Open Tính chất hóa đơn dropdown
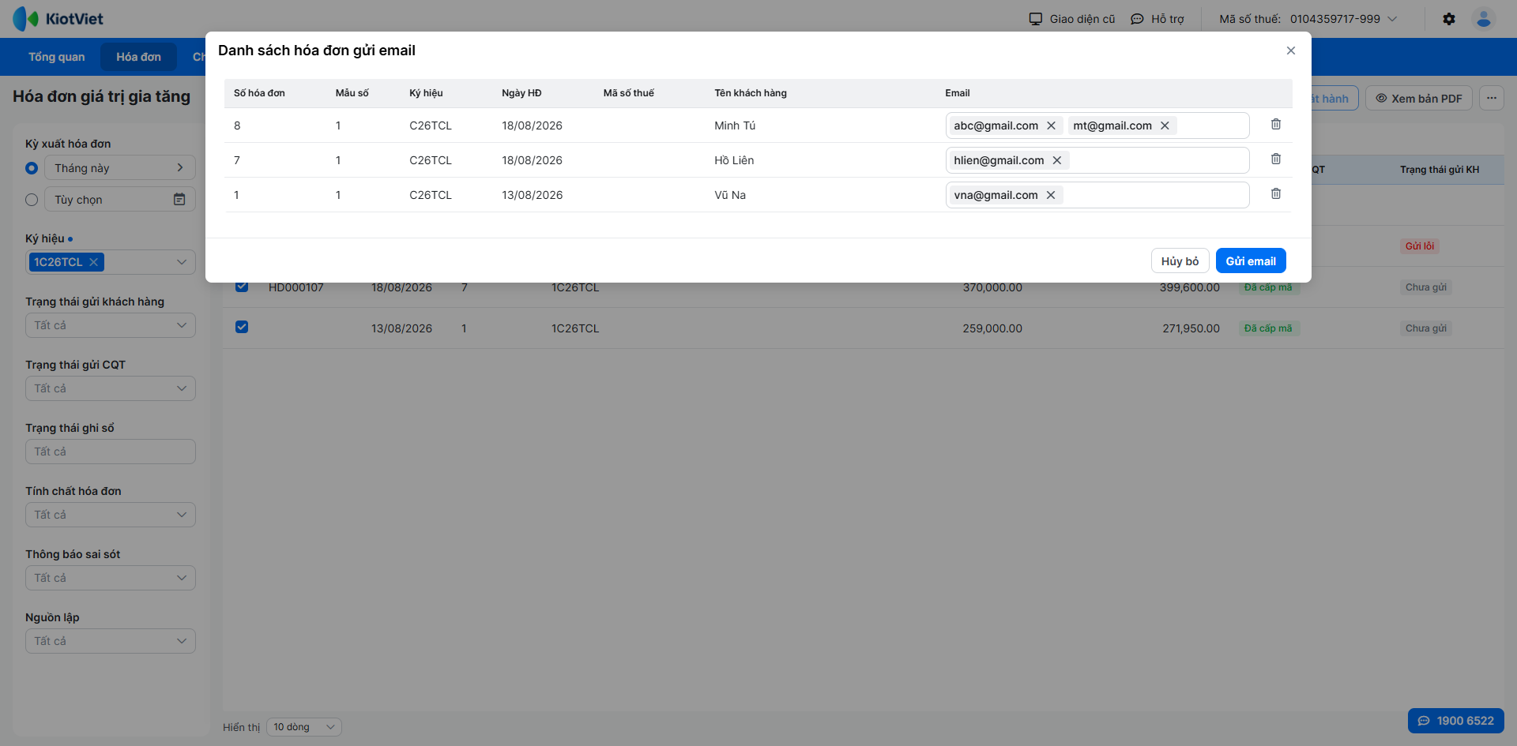The width and height of the screenshot is (1517, 746). [x=111, y=515]
